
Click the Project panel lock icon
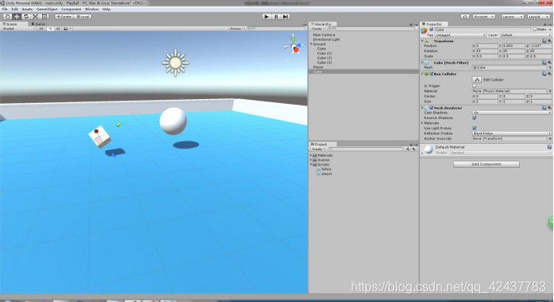[411, 145]
